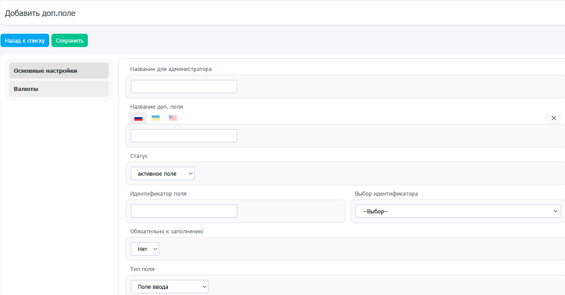Click the Добавить доп.поле page heading
The width and height of the screenshot is (565, 295).
[x=40, y=13]
